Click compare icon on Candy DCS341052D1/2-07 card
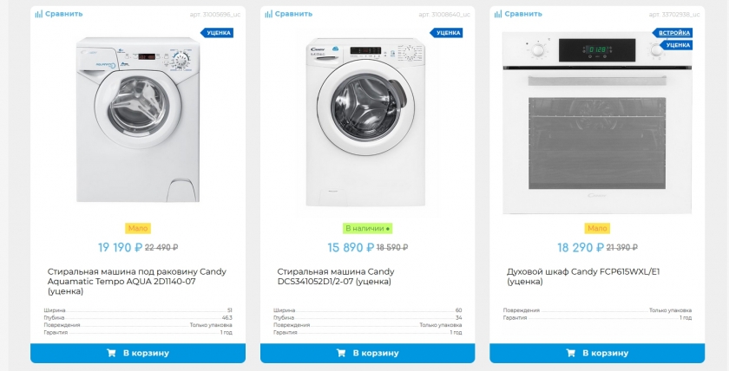Screen dimensions: 729x371 269,14
